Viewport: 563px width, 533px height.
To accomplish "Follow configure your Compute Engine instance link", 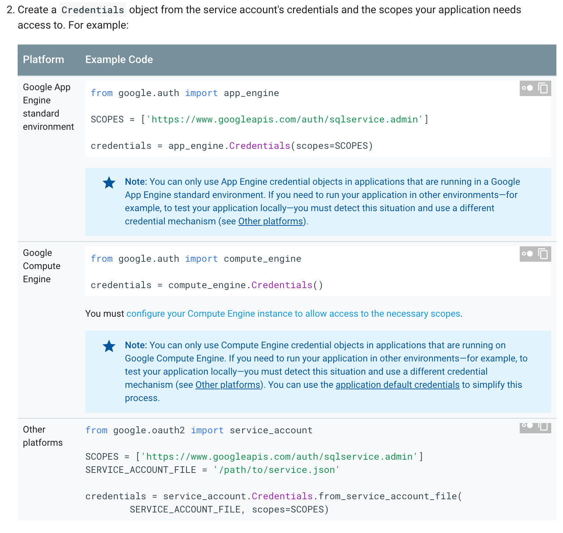I will [293, 314].
